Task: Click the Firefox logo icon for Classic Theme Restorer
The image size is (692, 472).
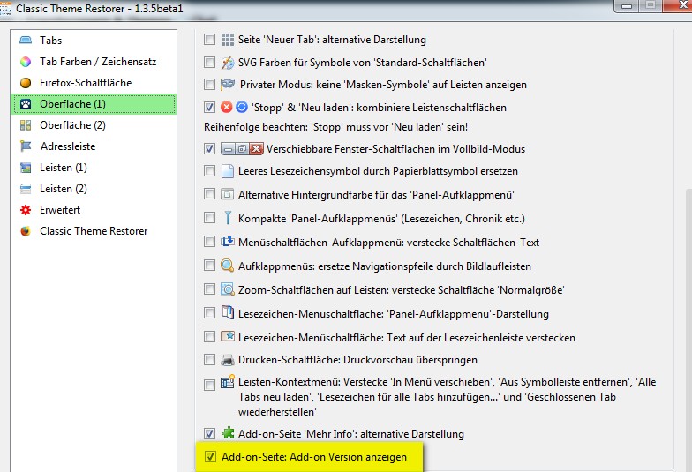Action: [26, 231]
